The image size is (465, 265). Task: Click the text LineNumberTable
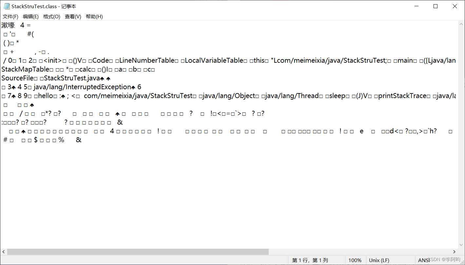(146, 61)
